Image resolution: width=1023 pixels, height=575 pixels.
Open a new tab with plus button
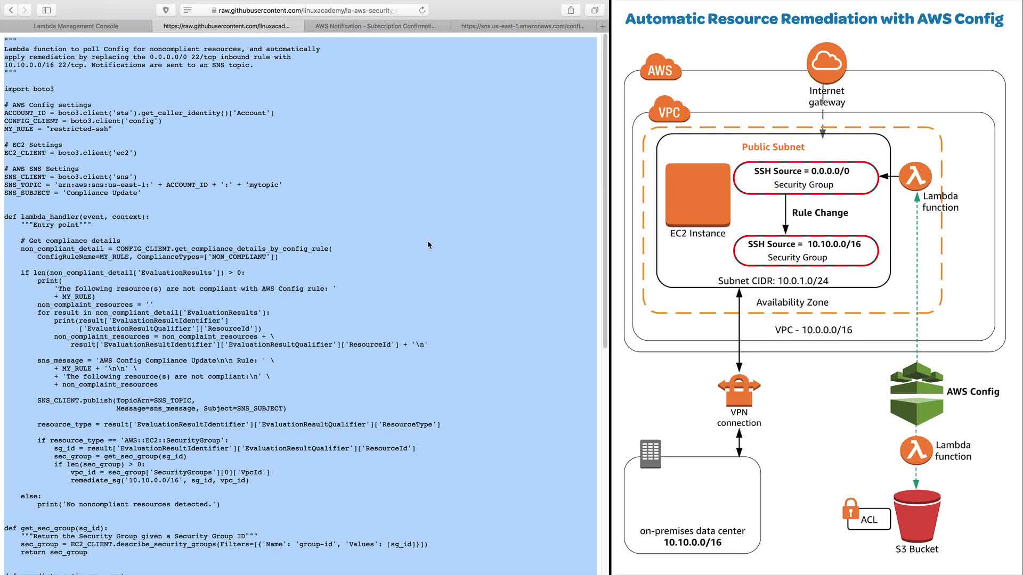tap(603, 26)
